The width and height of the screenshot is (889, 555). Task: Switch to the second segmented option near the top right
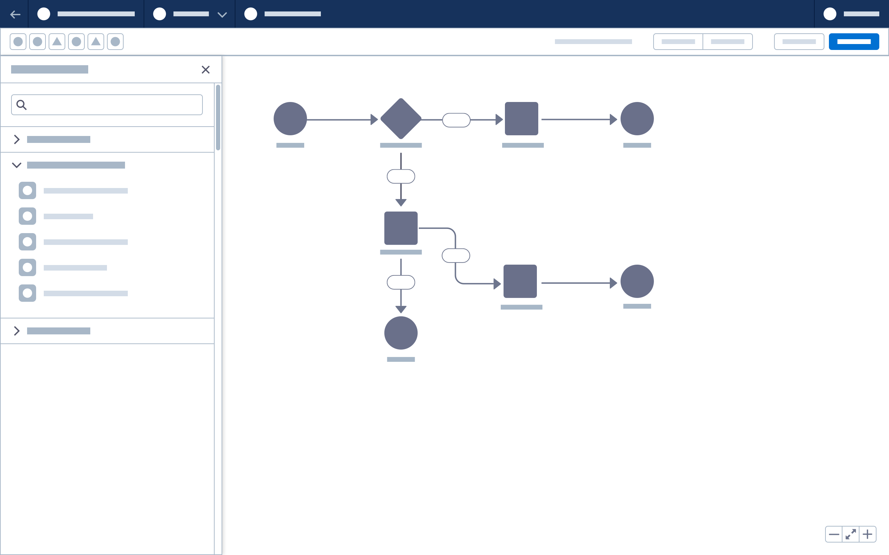tap(728, 42)
